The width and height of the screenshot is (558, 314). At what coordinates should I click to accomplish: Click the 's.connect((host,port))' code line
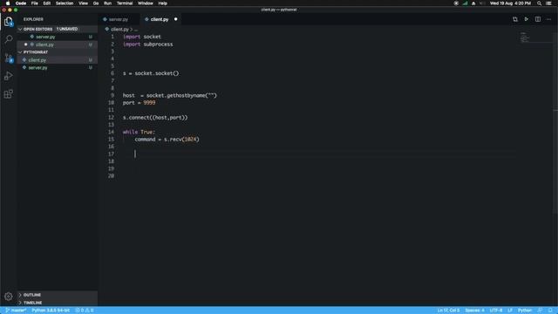[155, 118]
